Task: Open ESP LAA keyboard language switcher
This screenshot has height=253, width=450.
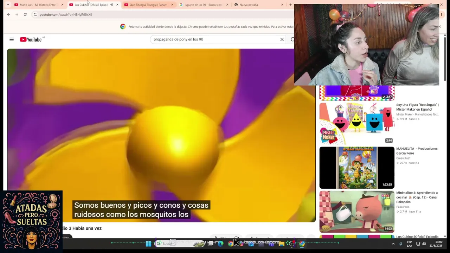Action: [410, 244]
